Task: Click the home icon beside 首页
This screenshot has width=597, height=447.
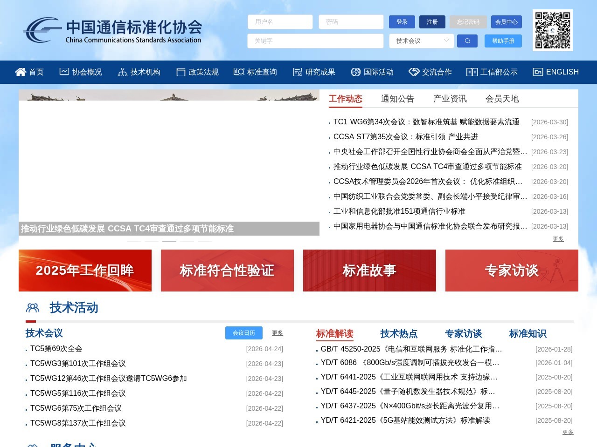Action: (21, 72)
